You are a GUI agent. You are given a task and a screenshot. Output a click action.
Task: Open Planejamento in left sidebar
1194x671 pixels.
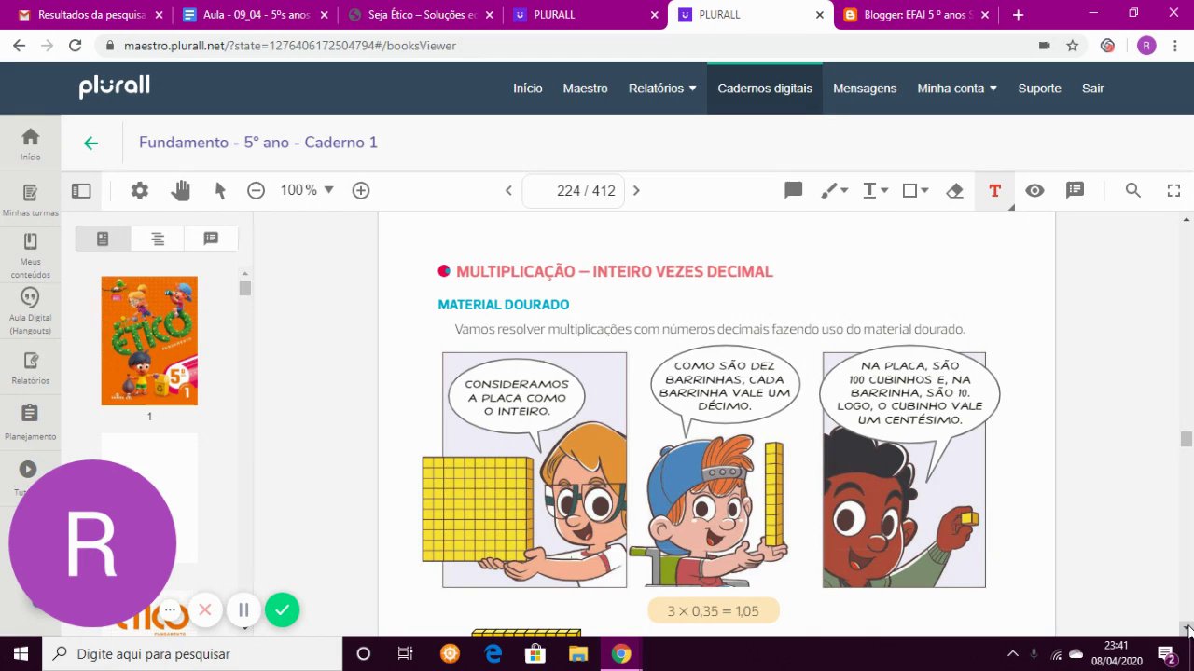tap(31, 423)
